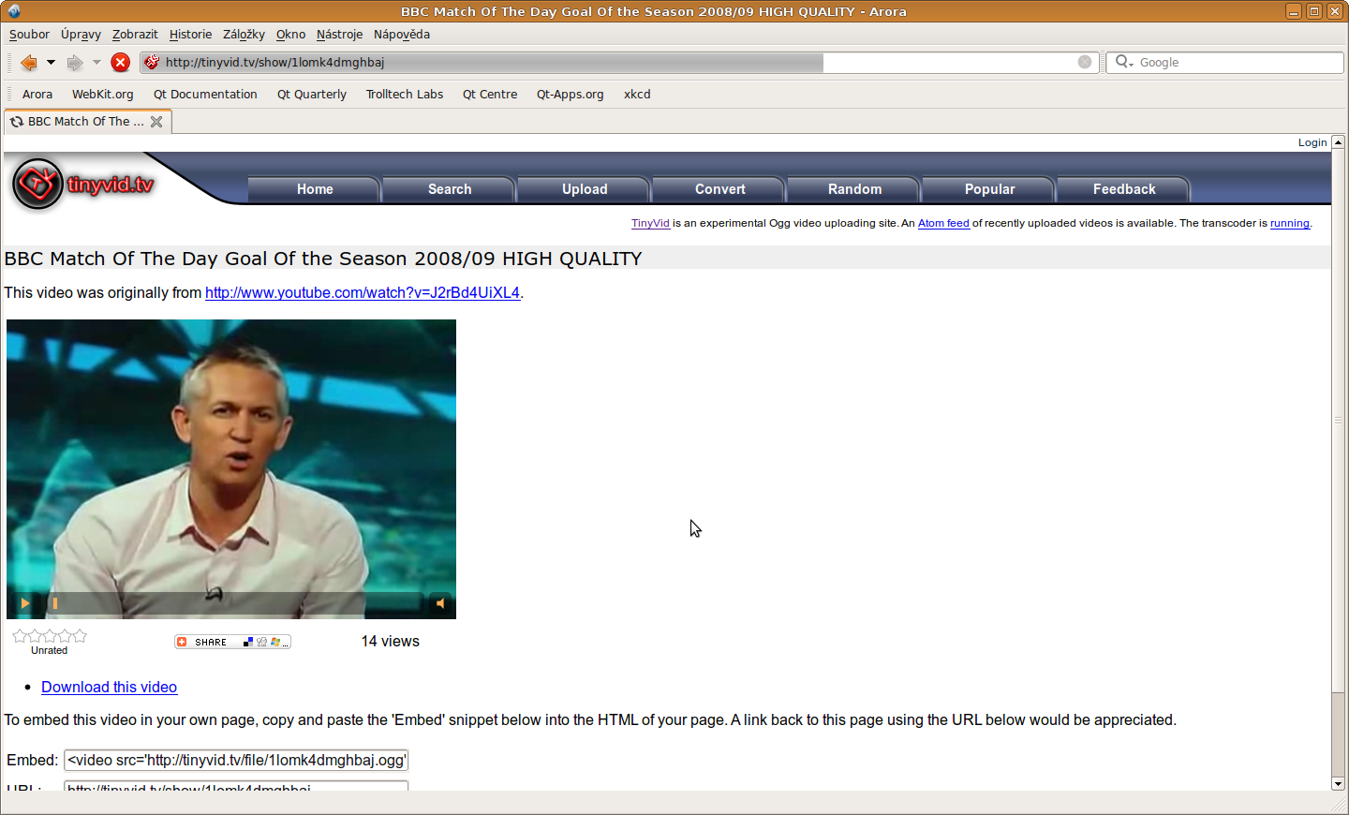Click the video progress bar
The width and height of the screenshot is (1349, 815).
tap(234, 603)
